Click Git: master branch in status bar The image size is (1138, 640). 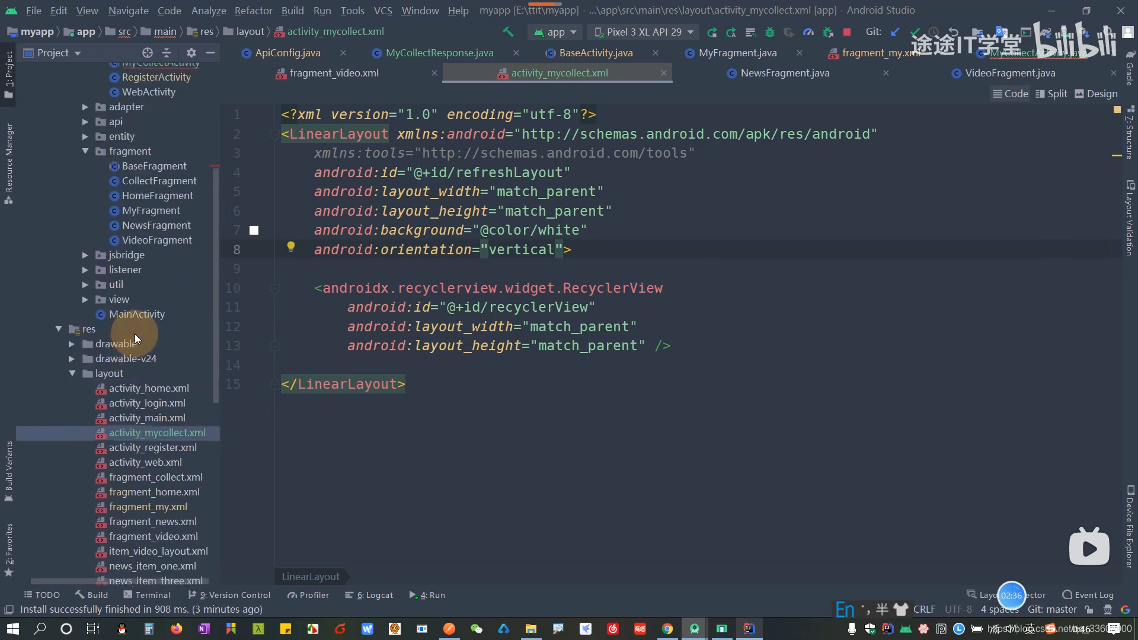(1052, 609)
